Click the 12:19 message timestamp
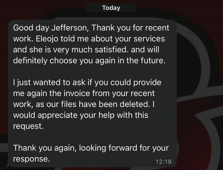Screen dimensions: 223x170 coord(163,162)
